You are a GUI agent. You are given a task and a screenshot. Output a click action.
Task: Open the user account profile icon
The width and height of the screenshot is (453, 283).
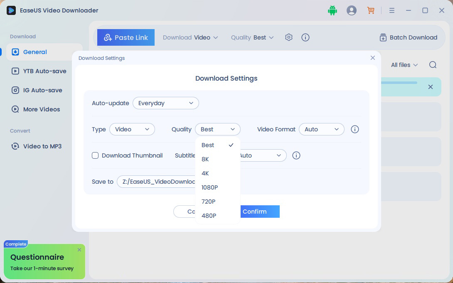[x=352, y=11]
